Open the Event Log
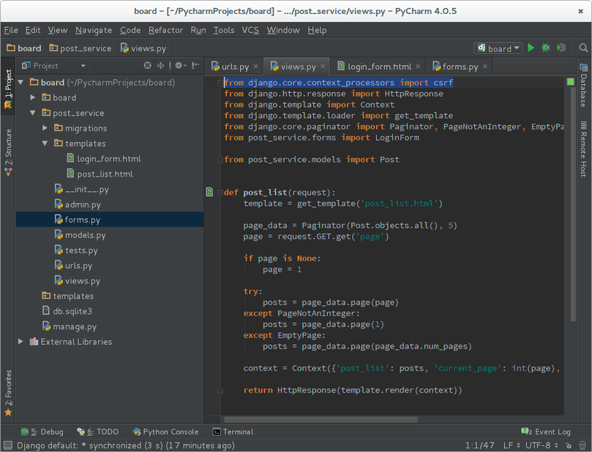 point(546,431)
